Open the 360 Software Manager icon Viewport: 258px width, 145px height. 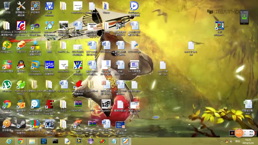(7, 66)
